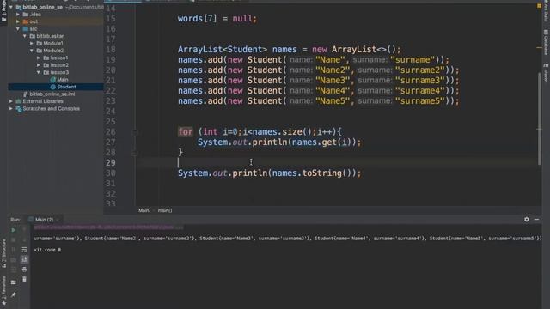Click the Student class icon in project tree
Screen dimensions: 550x309
click(53, 87)
